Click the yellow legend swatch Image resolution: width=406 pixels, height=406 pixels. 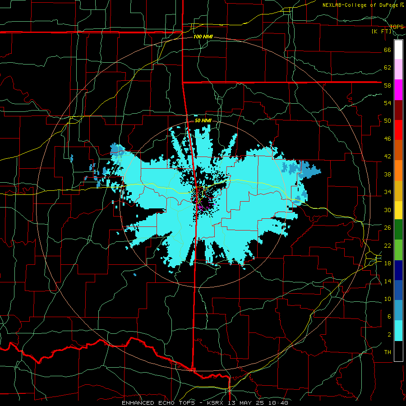pos(398,210)
